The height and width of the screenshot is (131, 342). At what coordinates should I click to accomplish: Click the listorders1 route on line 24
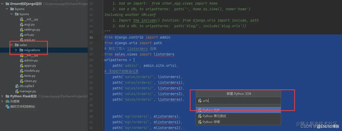click(x=149, y=82)
